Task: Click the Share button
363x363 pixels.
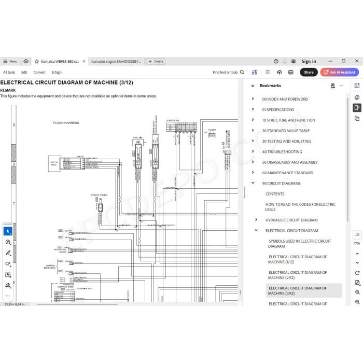Action: pyautogui.click(x=309, y=72)
